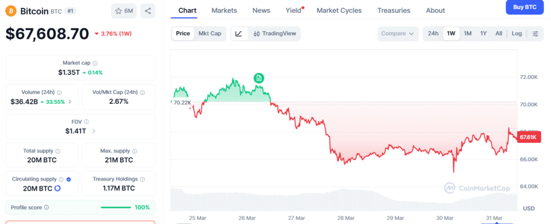551x224 pixels.
Task: Select the 24h time range
Action: pos(433,33)
